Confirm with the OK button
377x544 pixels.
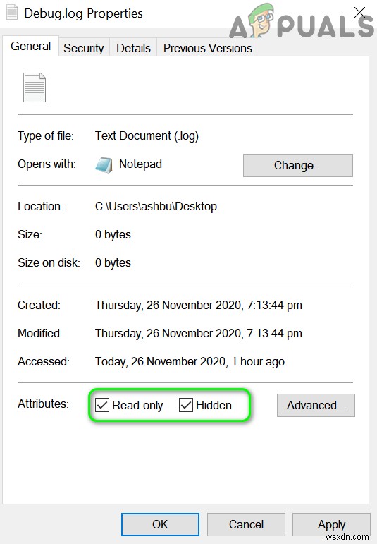pyautogui.click(x=160, y=524)
